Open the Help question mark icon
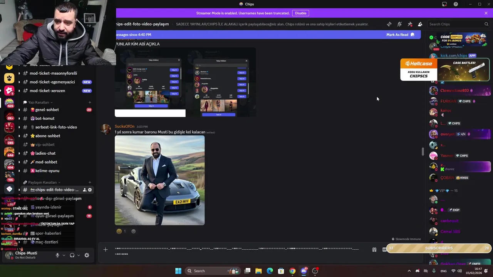 pos(456,4)
